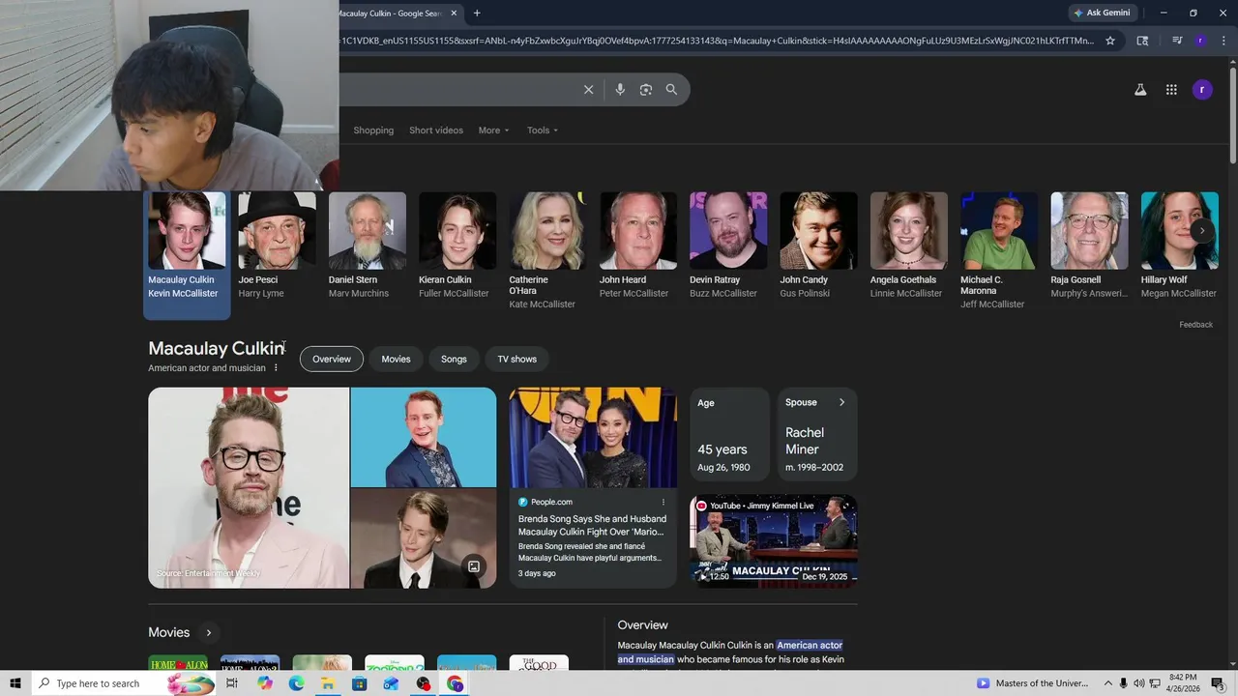Select the Songs chip
The width and height of the screenshot is (1238, 696).
click(x=454, y=359)
